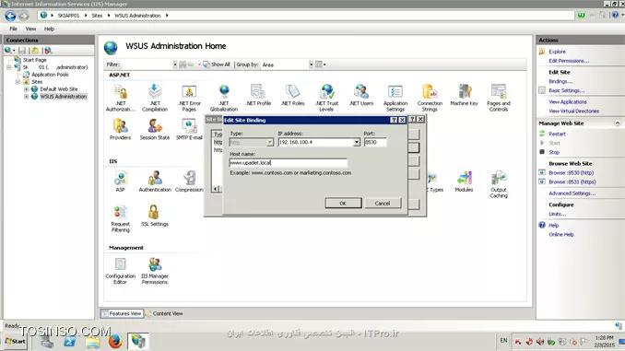
Task: Expand the Default Web Site node
Action: click(27, 89)
